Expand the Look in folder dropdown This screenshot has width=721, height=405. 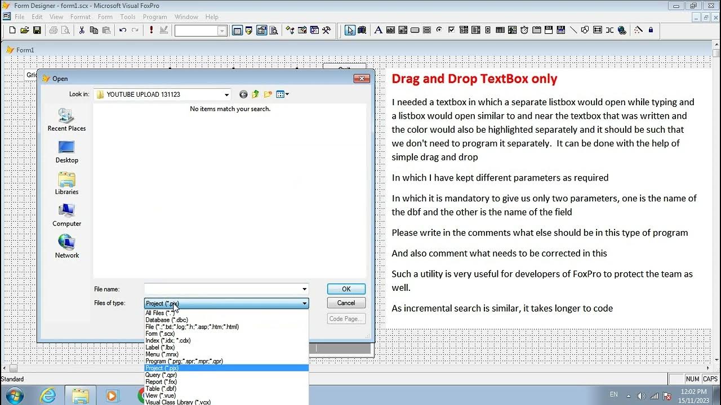tap(226, 94)
